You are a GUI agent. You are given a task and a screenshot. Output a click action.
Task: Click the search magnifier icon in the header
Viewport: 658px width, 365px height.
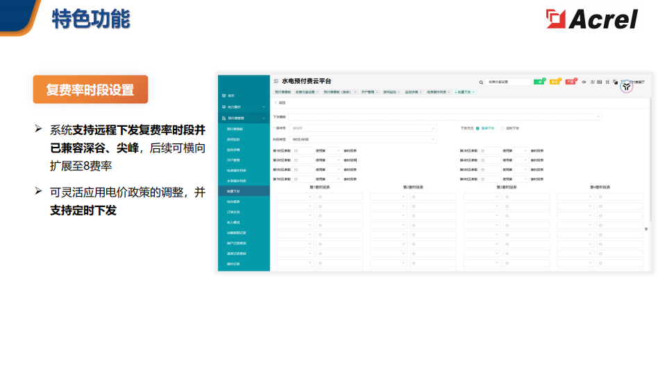click(x=481, y=82)
